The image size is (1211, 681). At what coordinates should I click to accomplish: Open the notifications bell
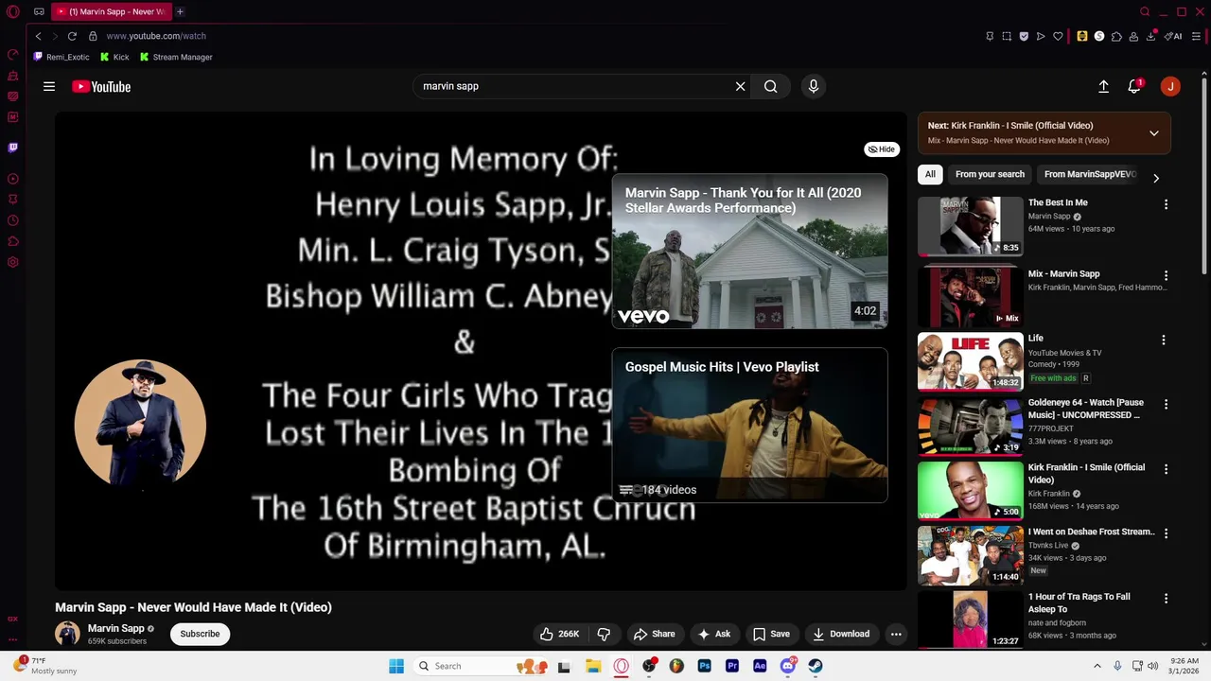(x=1134, y=86)
